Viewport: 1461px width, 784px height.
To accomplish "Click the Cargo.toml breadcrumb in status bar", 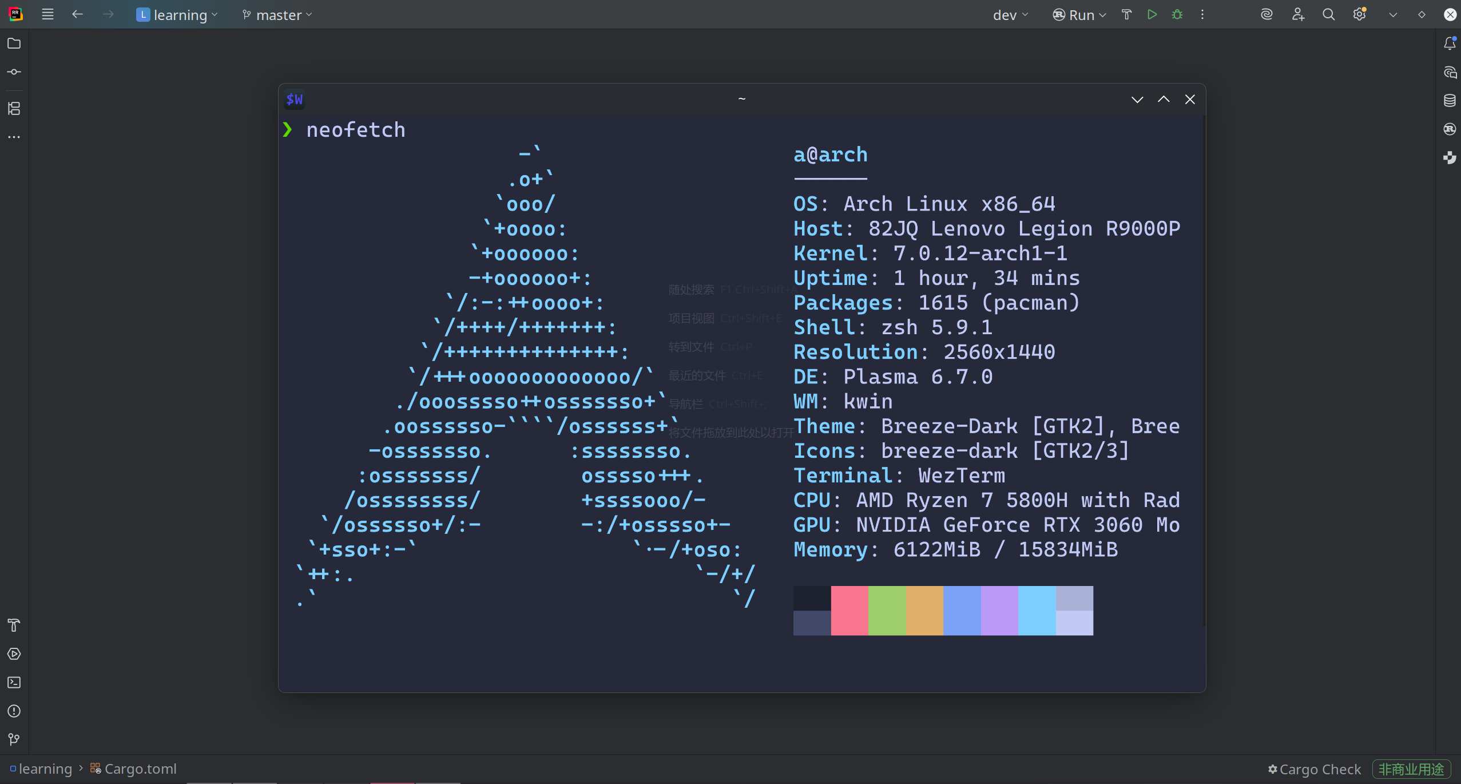I will (x=133, y=769).
